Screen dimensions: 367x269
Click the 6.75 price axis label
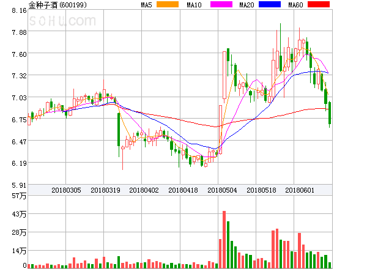[19, 120]
